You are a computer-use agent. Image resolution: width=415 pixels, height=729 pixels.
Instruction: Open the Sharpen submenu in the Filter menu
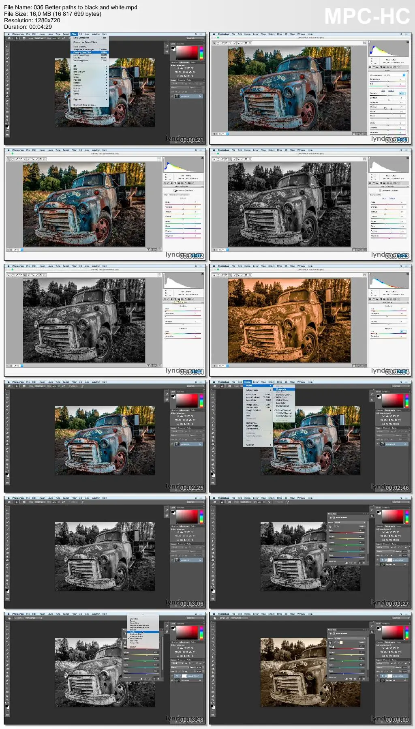[x=90, y=86]
